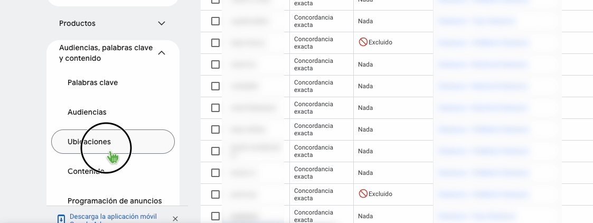The image size is (593, 223).
Task: Open Programación de anuncios
Action: tap(115, 201)
